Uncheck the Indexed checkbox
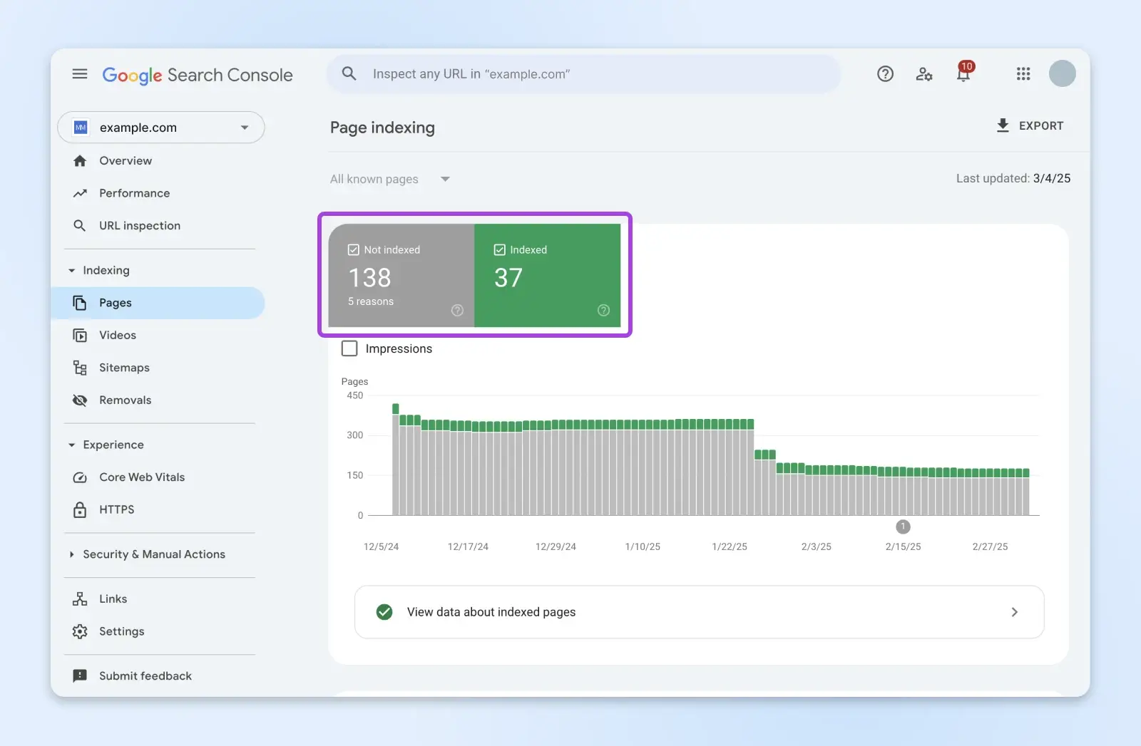The image size is (1141, 746). click(500, 250)
